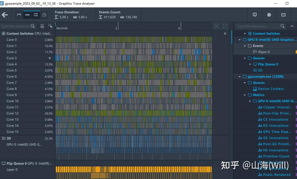Toggle the third track layout toolbar icon
The image size is (297, 179).
[36, 15]
